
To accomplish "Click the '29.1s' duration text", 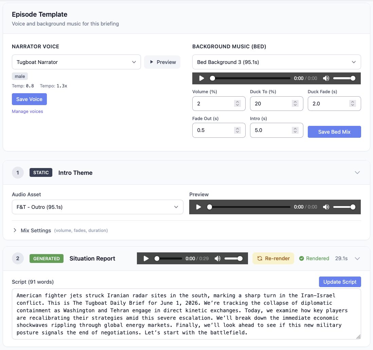I will [x=341, y=259].
